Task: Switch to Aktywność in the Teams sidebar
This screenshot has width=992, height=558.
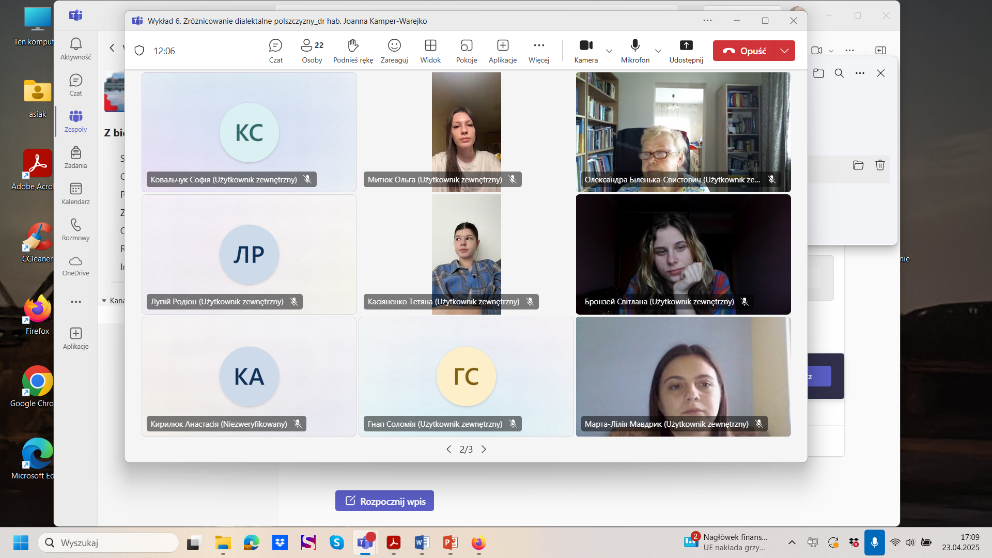Action: 75,49
